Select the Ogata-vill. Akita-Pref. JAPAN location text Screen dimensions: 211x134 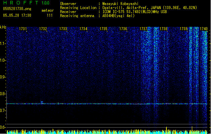coord(150,8)
